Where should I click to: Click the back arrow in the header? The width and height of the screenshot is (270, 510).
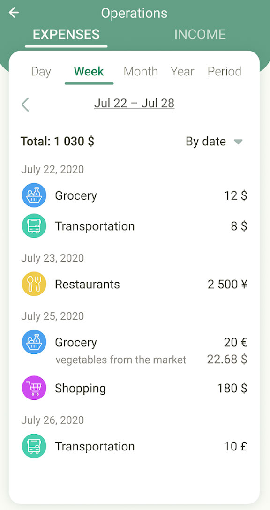(13, 13)
